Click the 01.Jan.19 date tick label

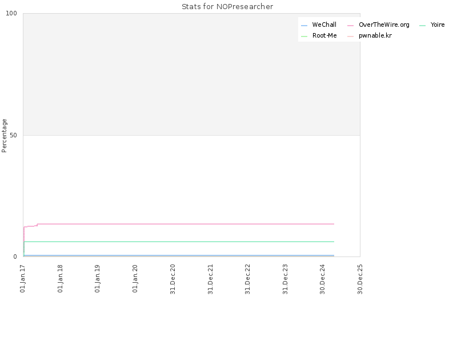(97, 278)
